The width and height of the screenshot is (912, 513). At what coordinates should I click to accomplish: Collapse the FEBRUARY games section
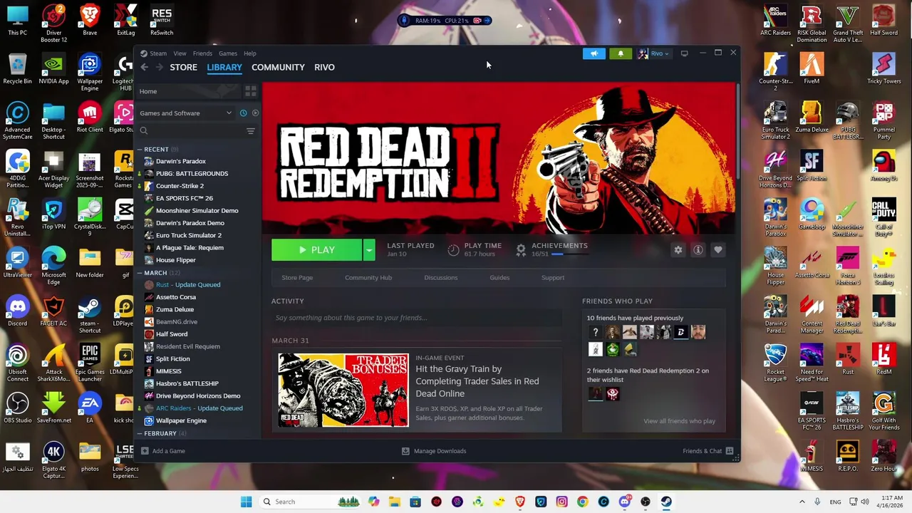(160, 433)
